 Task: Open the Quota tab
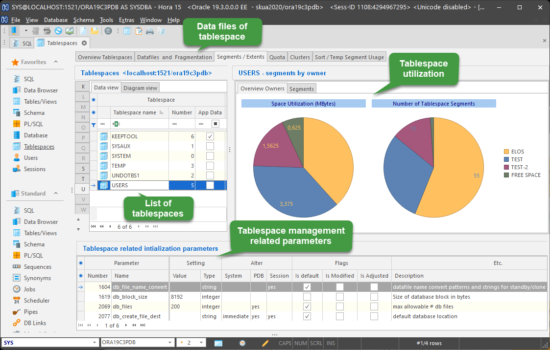(277, 56)
